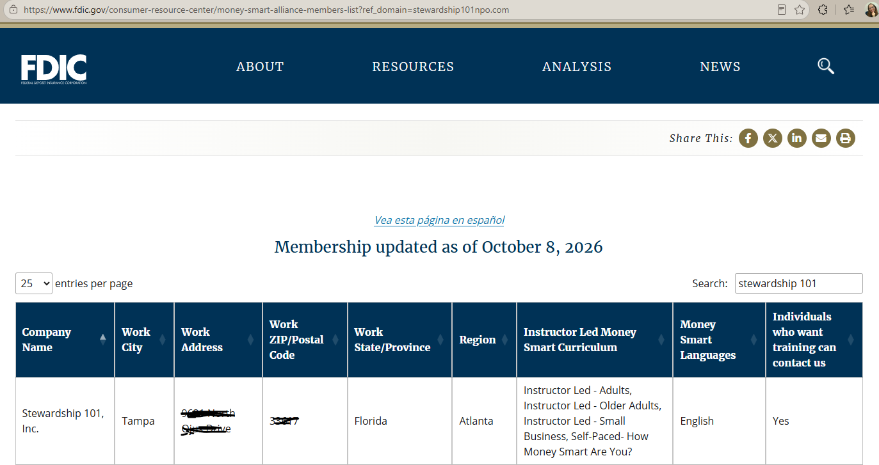Image resolution: width=879 pixels, height=465 pixels.
Task: Click the English language cell
Action: click(720, 421)
